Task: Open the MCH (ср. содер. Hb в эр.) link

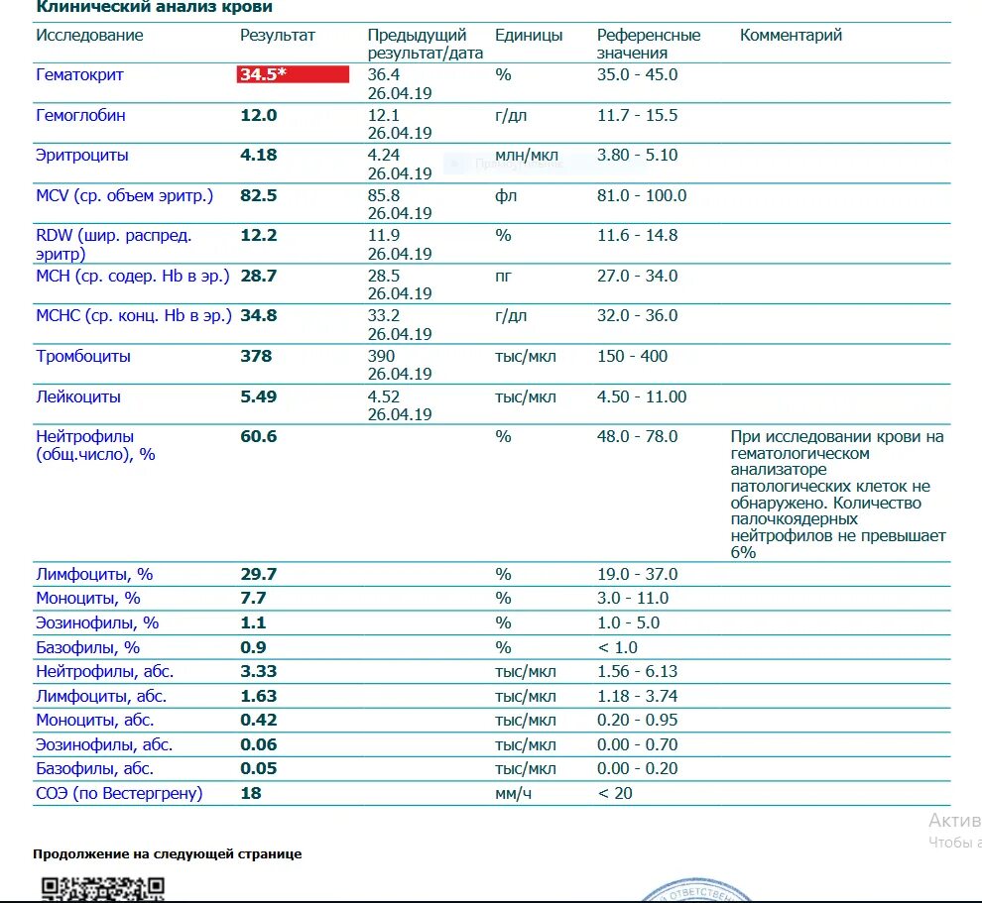Action: coord(133,276)
